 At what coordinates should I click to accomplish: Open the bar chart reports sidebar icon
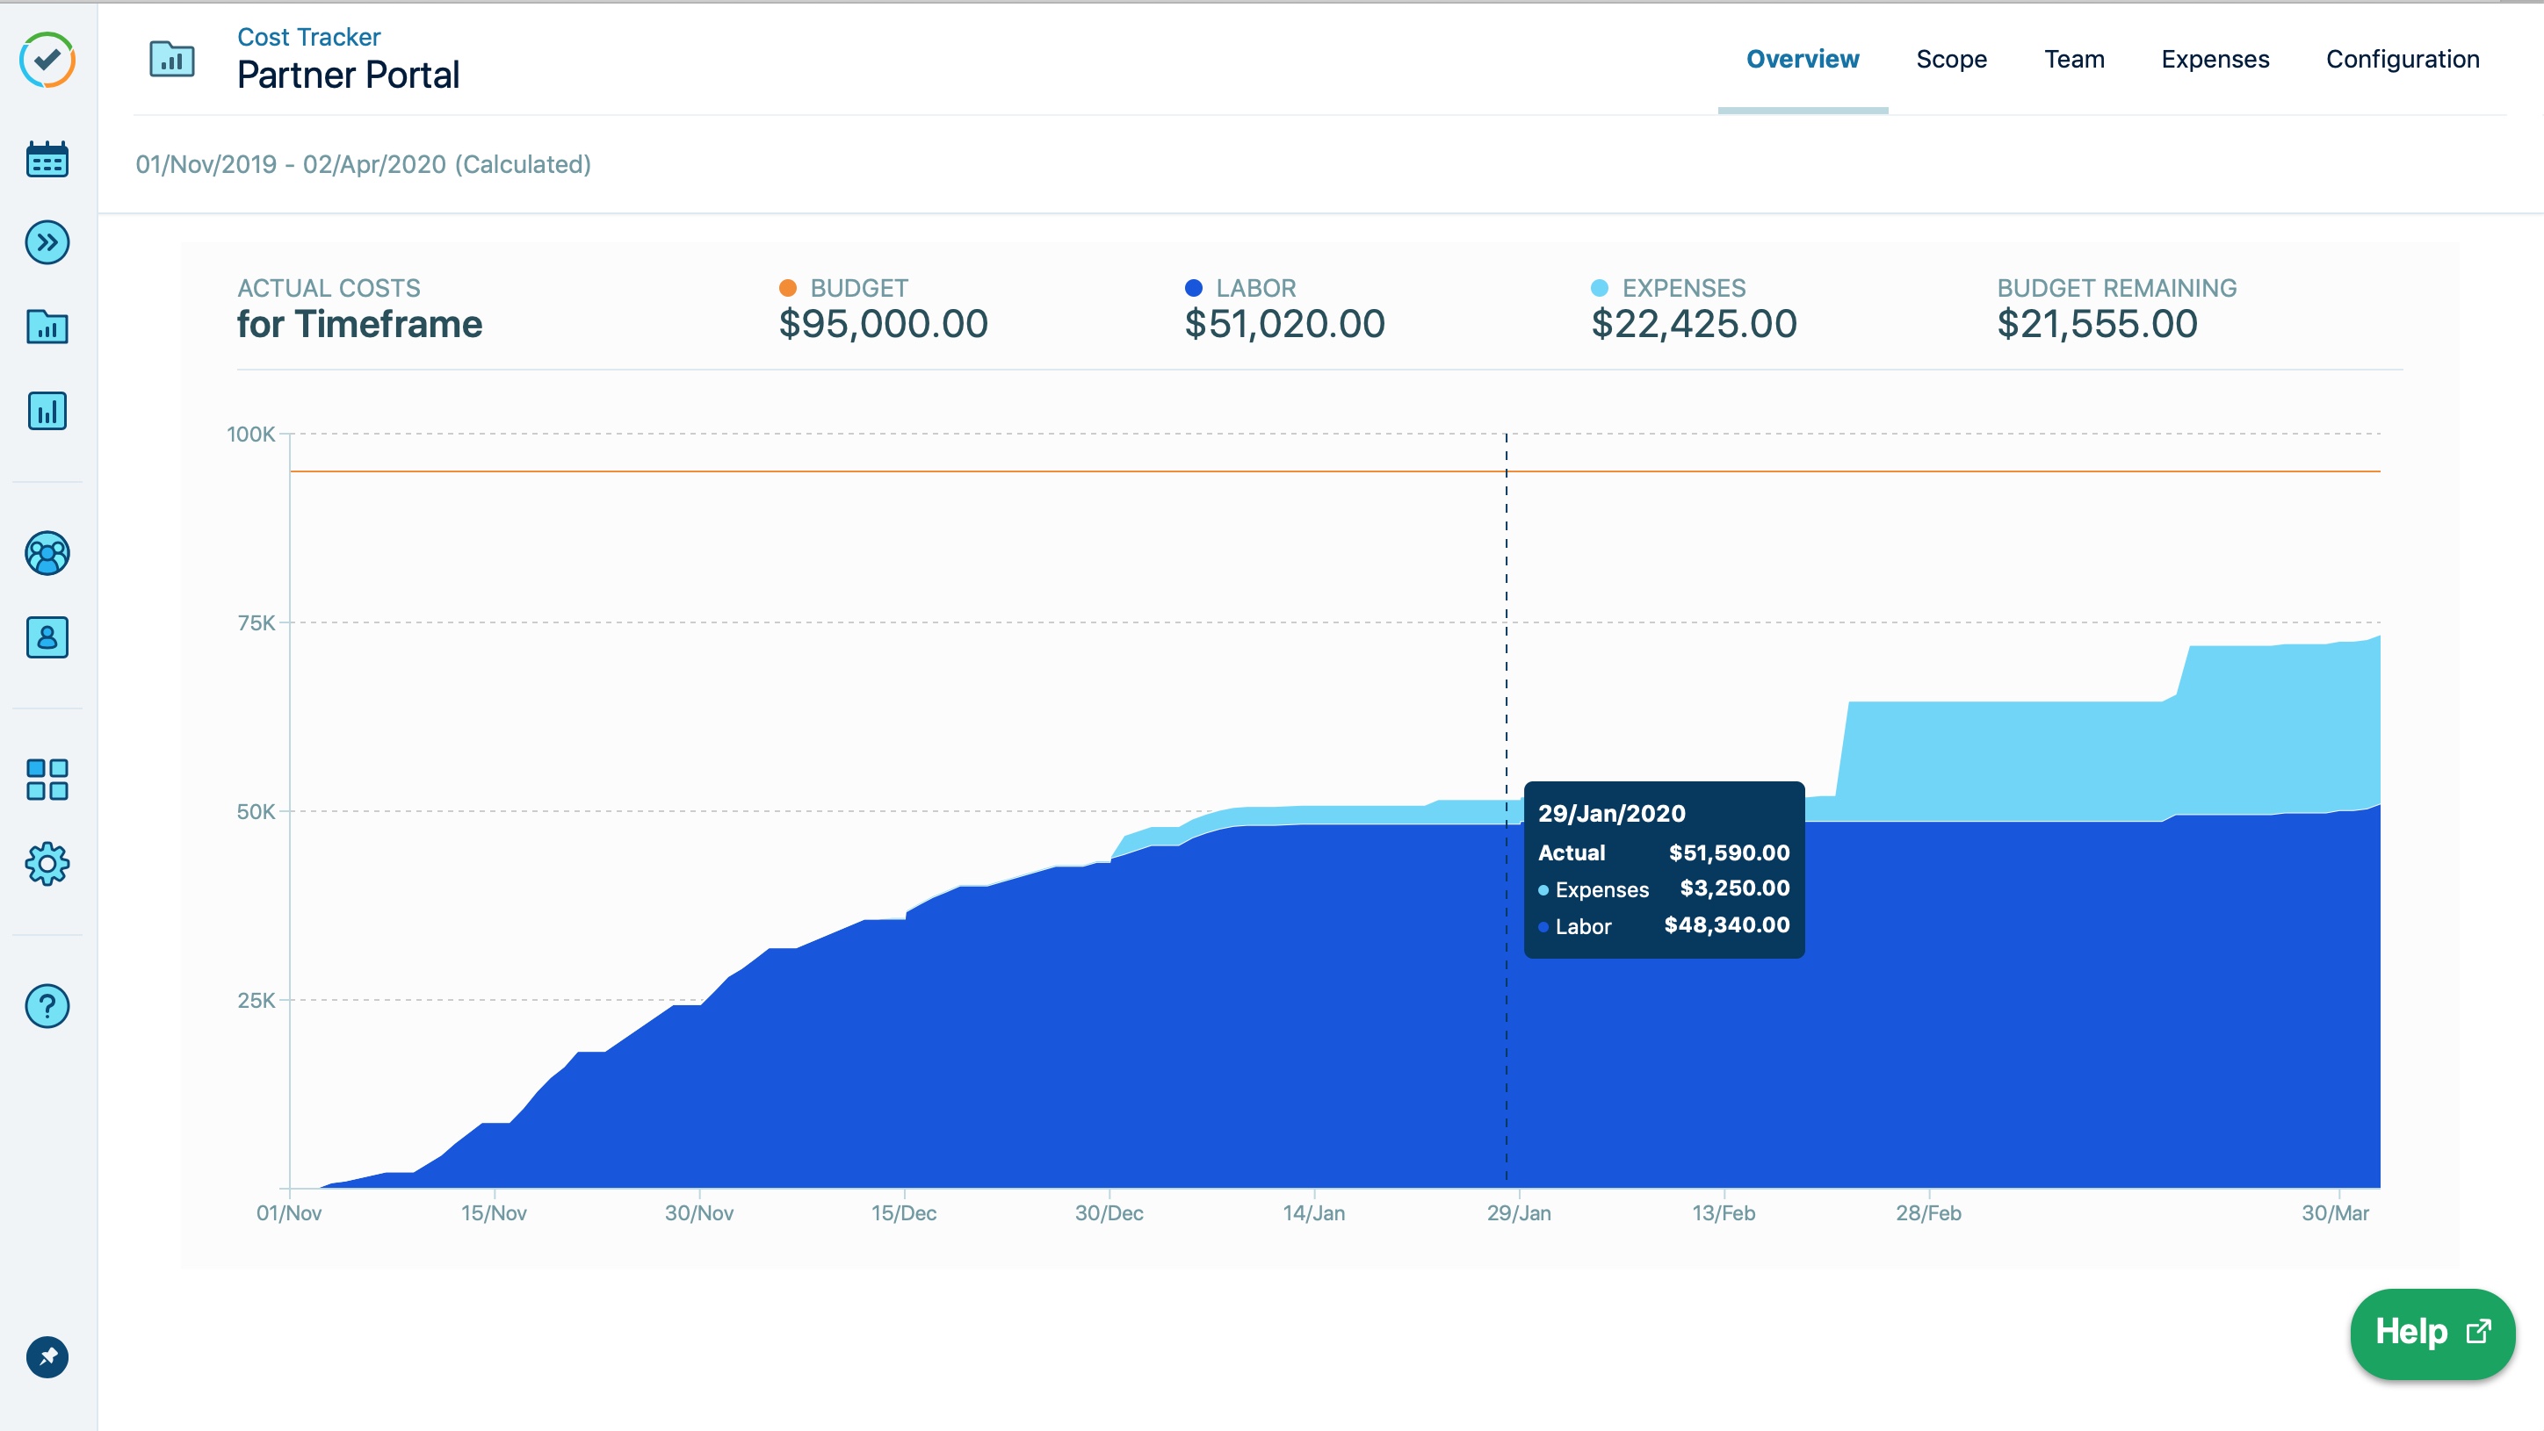pyautogui.click(x=47, y=411)
